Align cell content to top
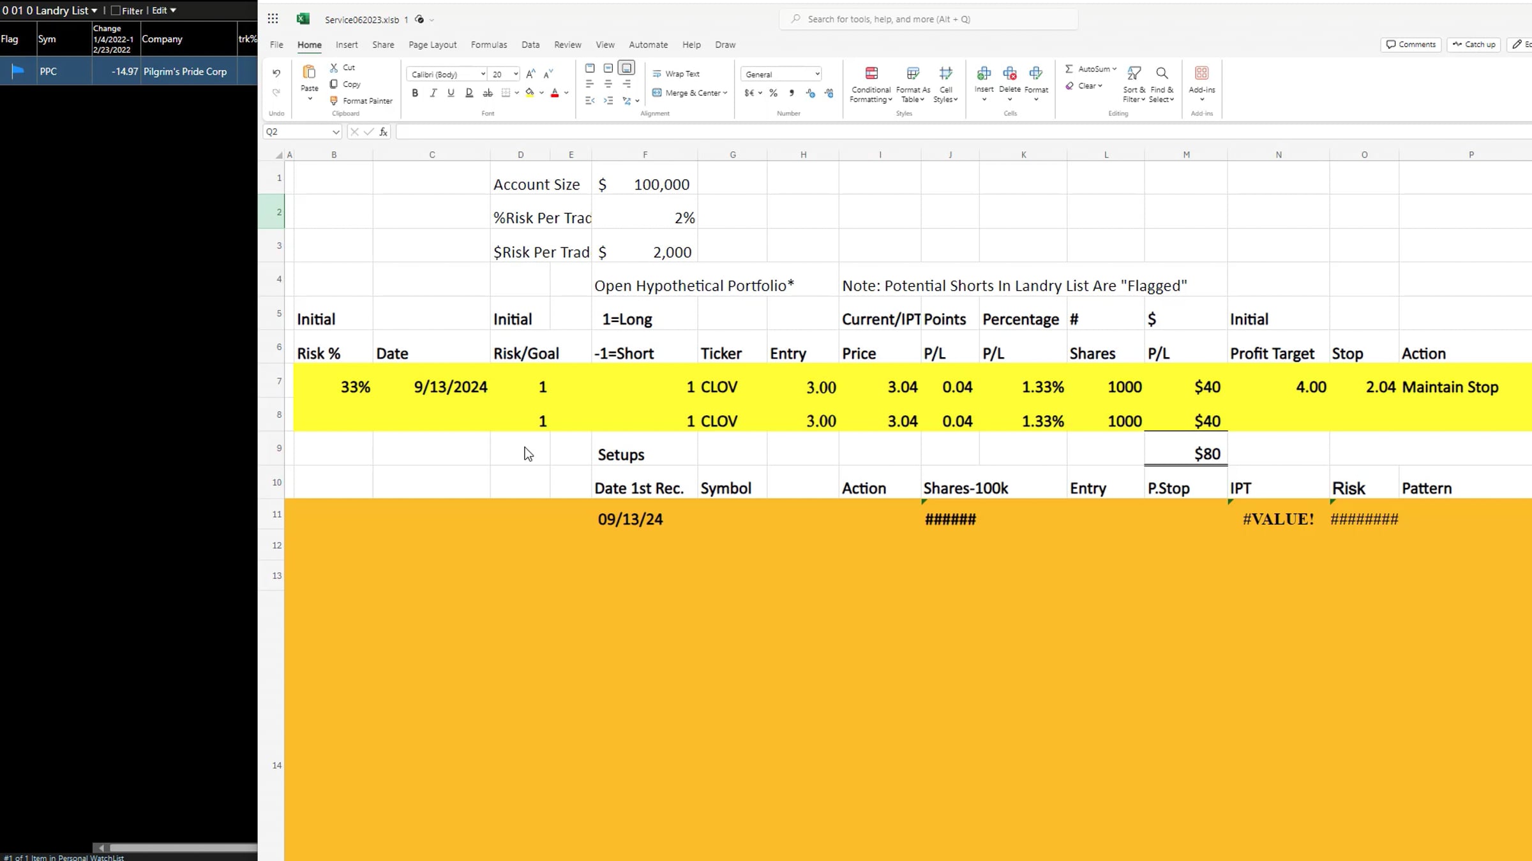Image resolution: width=1532 pixels, height=861 pixels. click(x=590, y=68)
